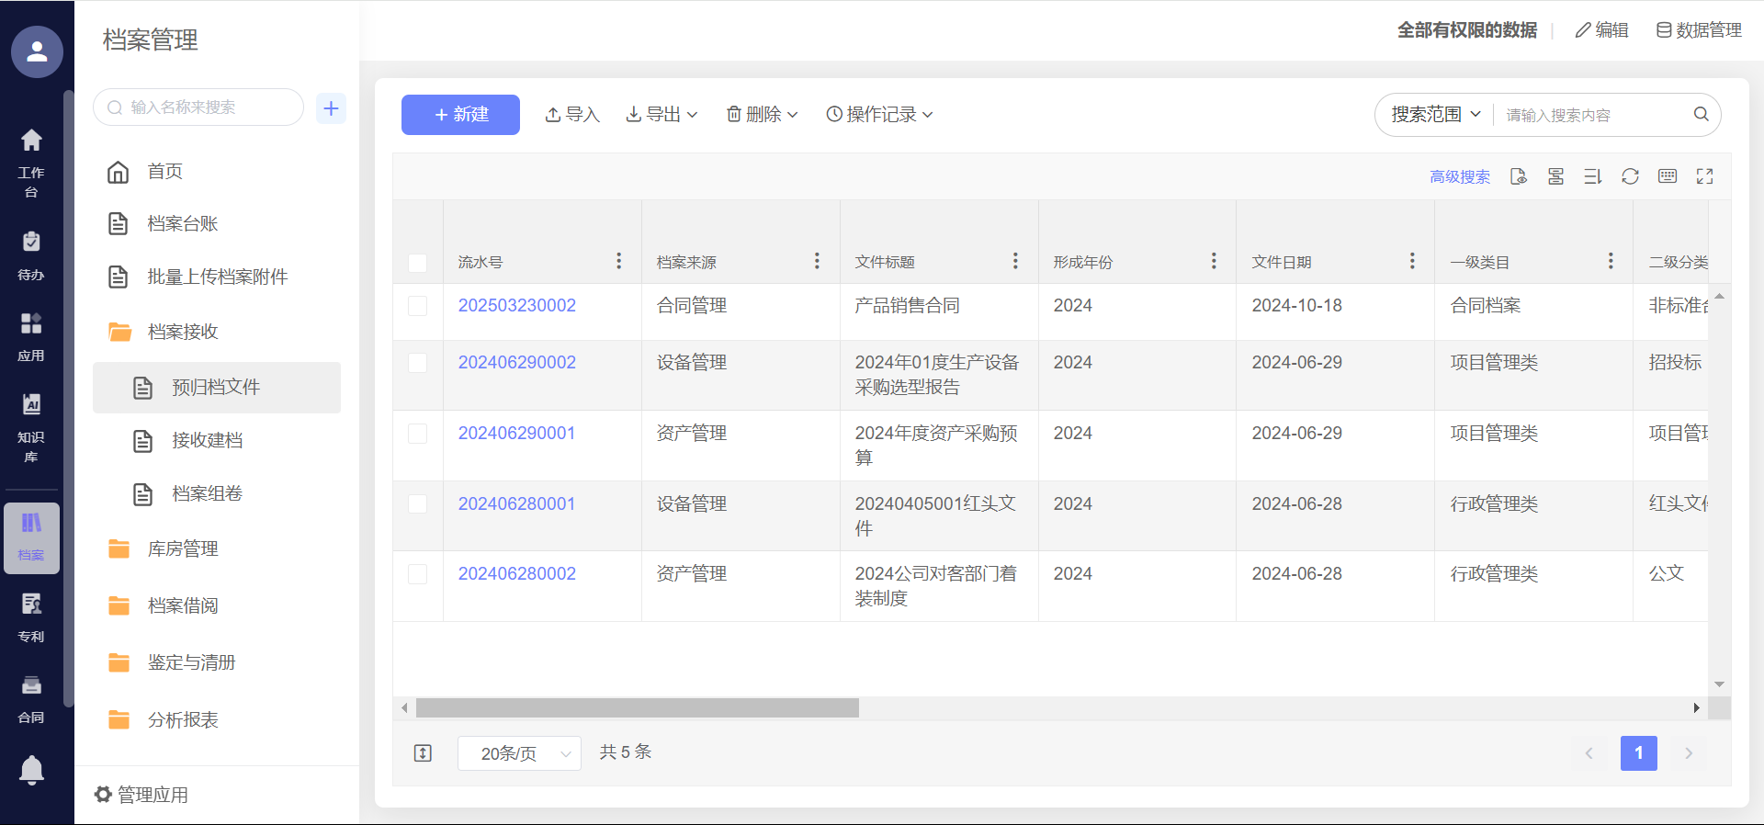Click the 新建 button
The image size is (1764, 825).
[460, 115]
